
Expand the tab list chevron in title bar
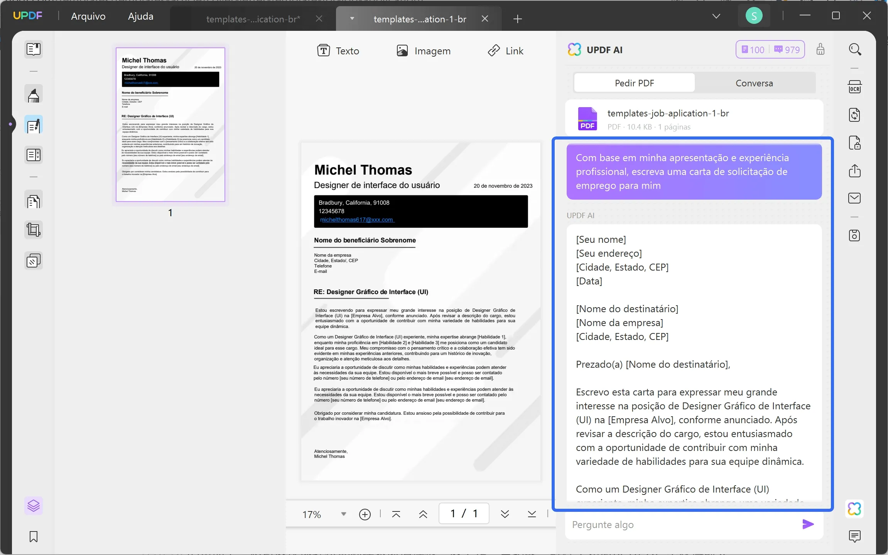pos(716,16)
